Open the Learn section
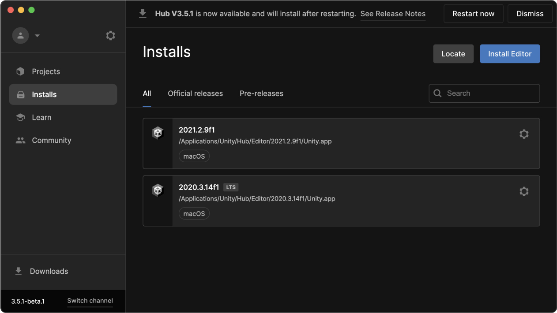Screen dimensions: 557x313 [41, 117]
